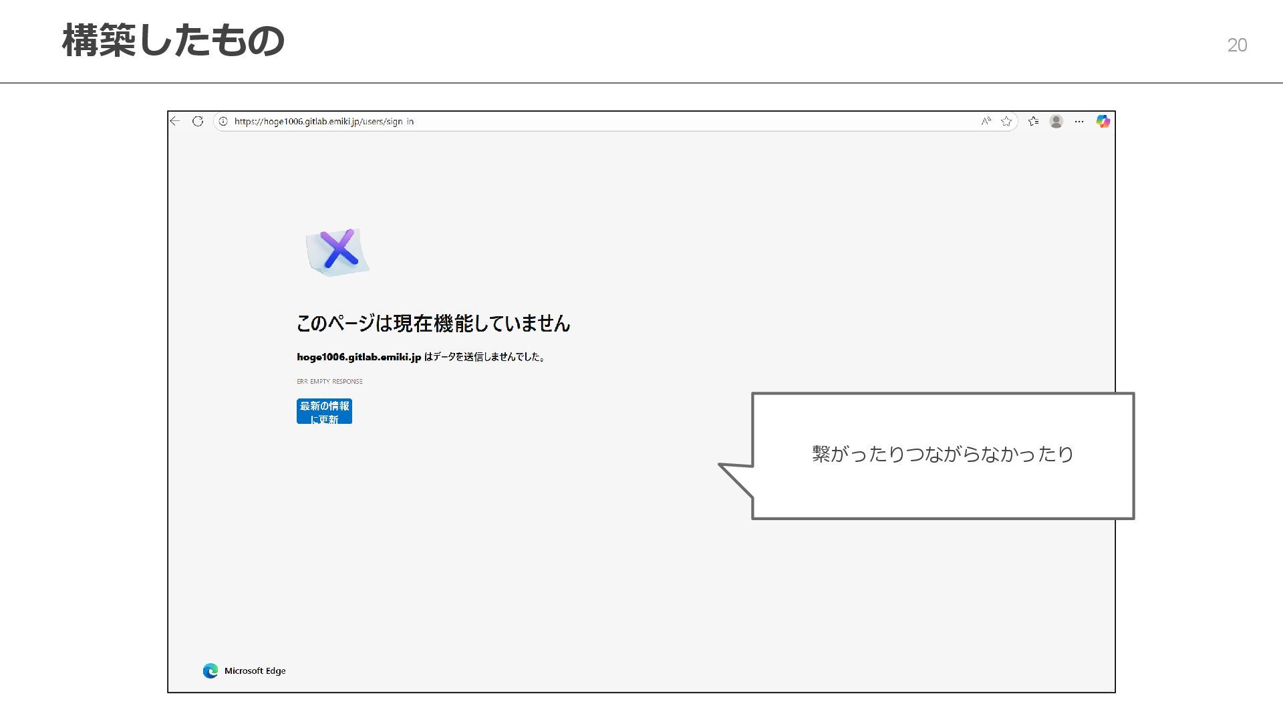Click the bold hoge1006.gitlab.emiki.jp hostname in the message
The image size is (1283, 722).
point(359,357)
